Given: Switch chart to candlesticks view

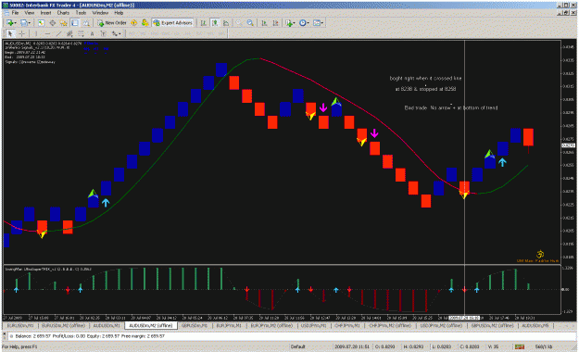Looking at the screenshot, I should pos(215,23).
